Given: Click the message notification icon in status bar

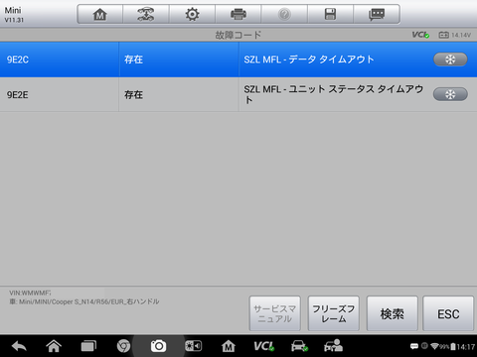Looking at the screenshot, I should [x=413, y=346].
